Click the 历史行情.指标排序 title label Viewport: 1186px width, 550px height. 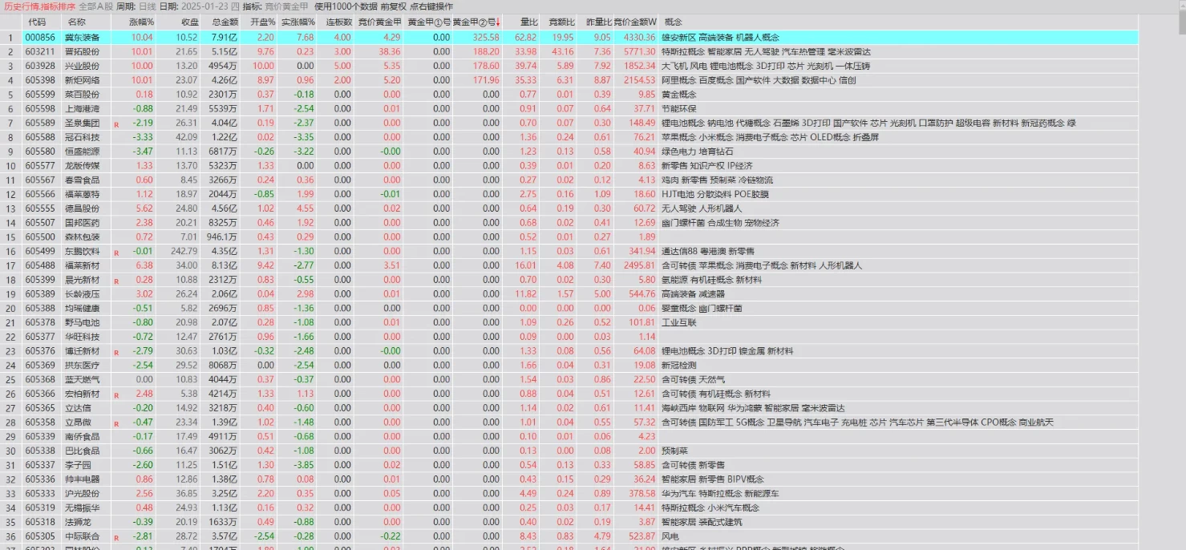coord(39,6)
